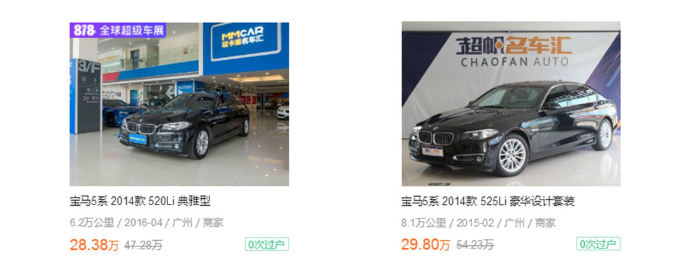
Task: Open the 878 全球超级车展 badge on left photo
Action: click(118, 31)
